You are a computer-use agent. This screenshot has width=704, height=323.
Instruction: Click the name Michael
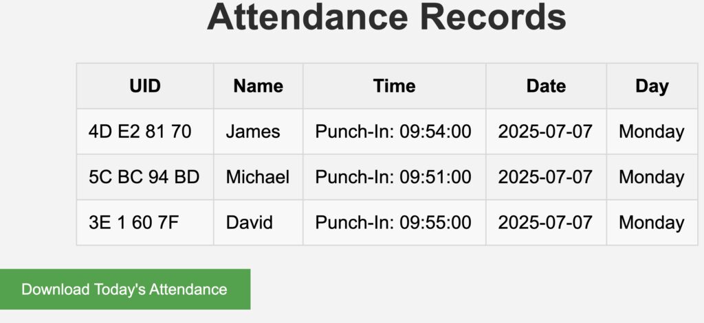pyautogui.click(x=258, y=177)
